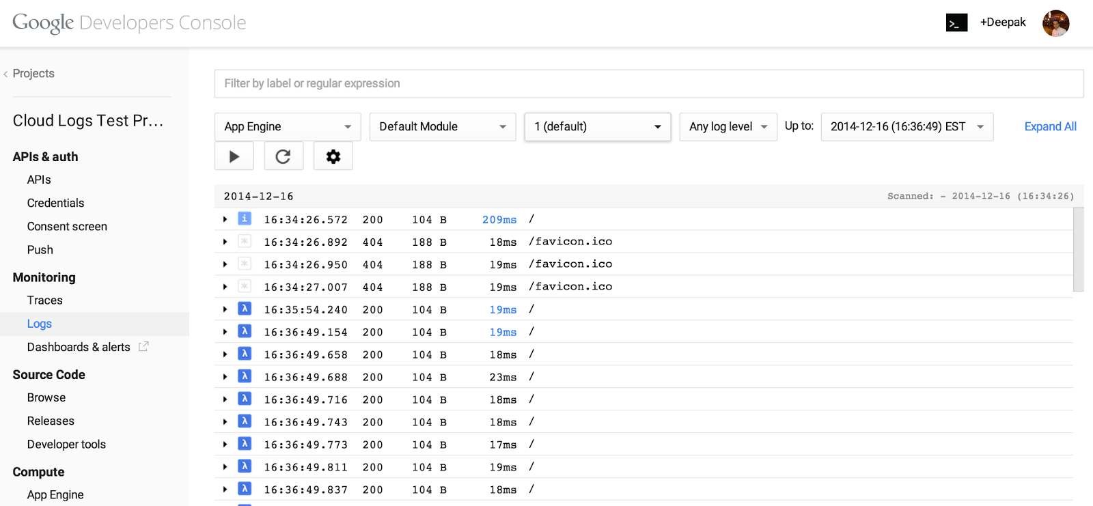This screenshot has height=506, width=1093.
Task: Click level icon on 16:34:26.892 entry
Action: [x=245, y=241]
